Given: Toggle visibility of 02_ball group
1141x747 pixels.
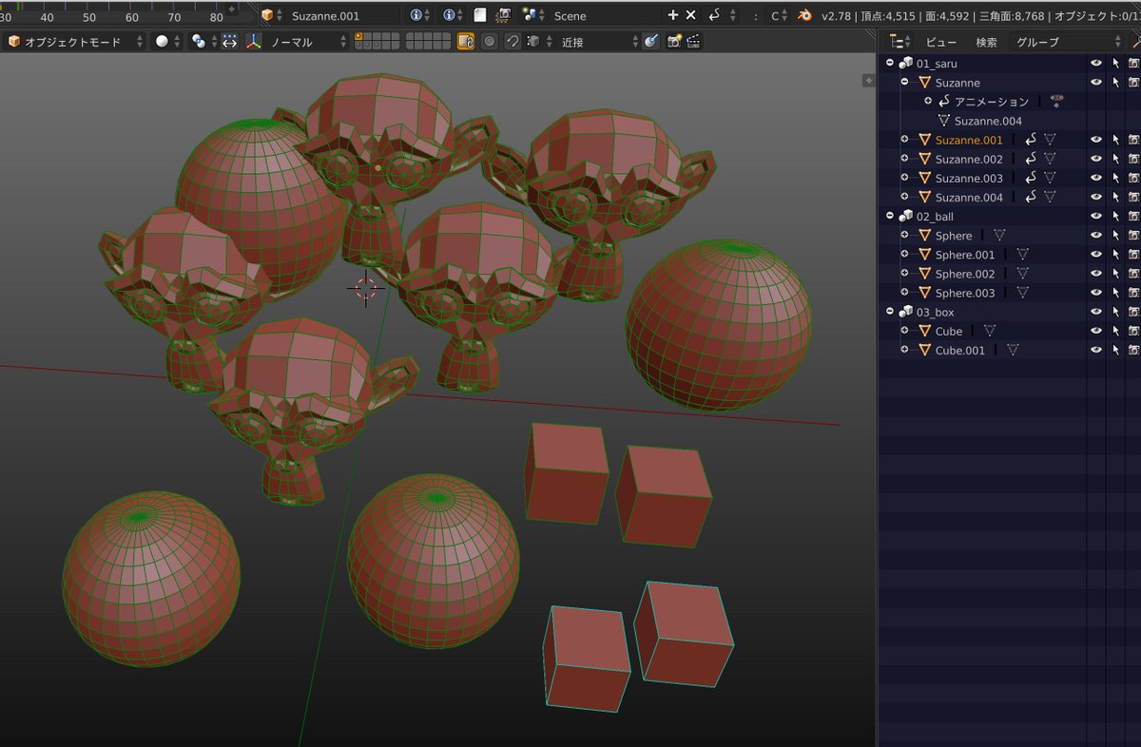Looking at the screenshot, I should pyautogui.click(x=1096, y=216).
